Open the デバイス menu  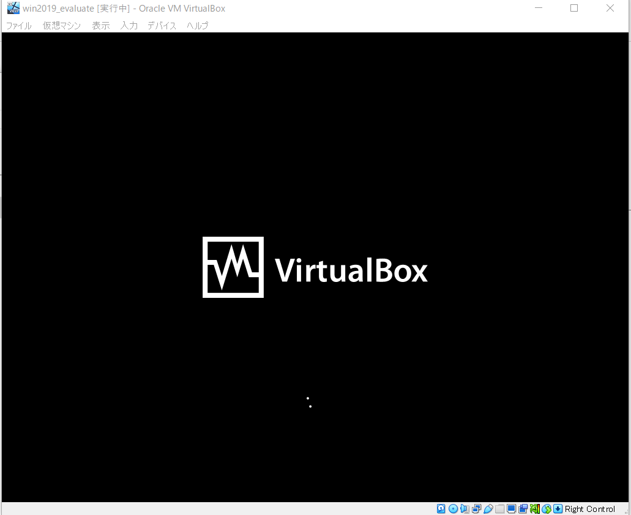pyautogui.click(x=162, y=26)
